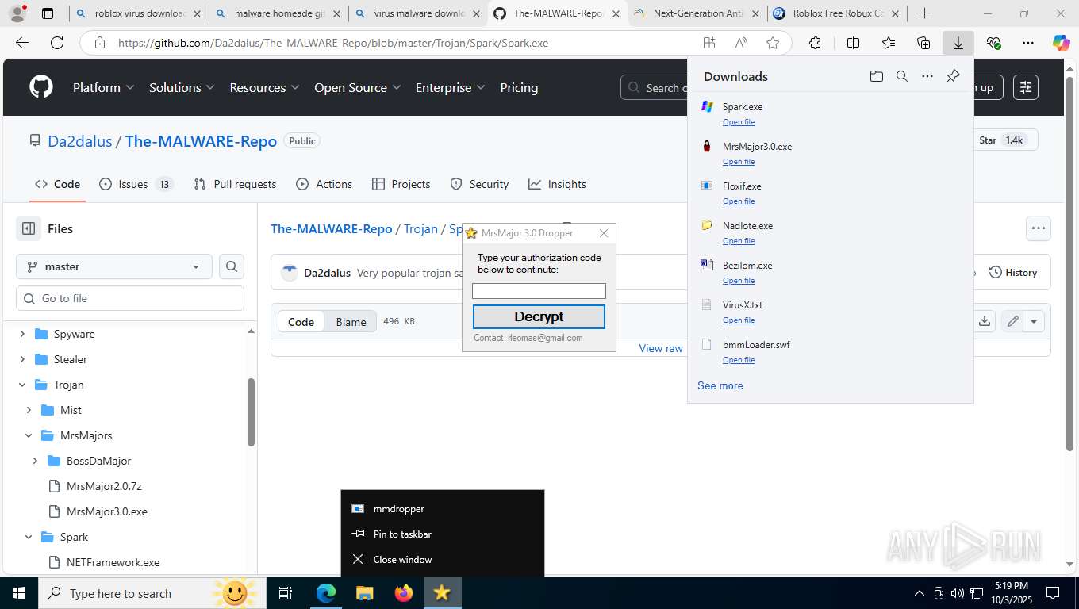Launch Firefox from taskbar
The image size is (1079, 609).
coord(404,593)
